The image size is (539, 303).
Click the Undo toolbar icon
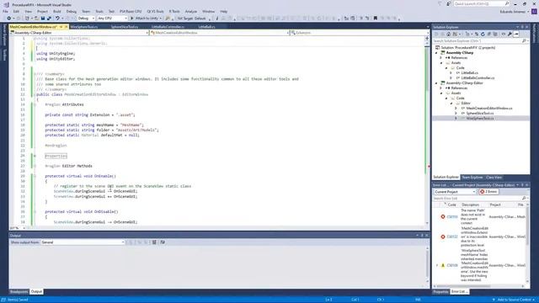57,19
